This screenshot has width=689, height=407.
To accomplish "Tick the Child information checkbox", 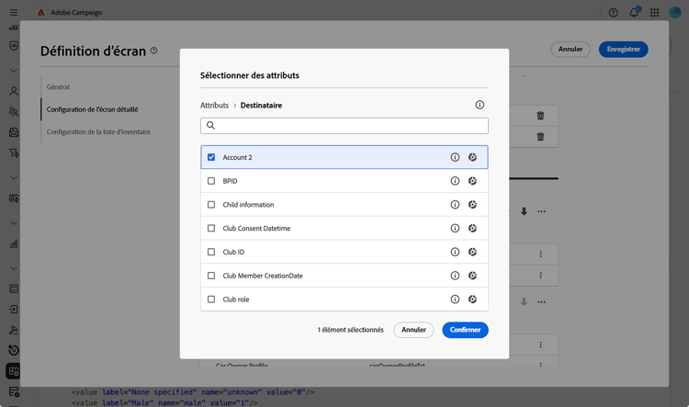I will pyautogui.click(x=211, y=205).
